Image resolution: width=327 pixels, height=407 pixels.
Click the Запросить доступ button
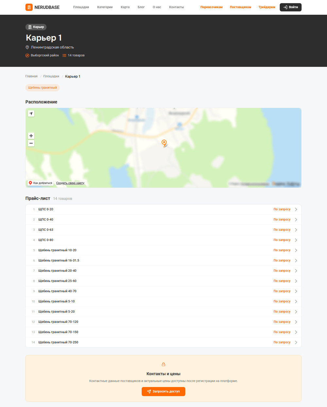163,391
